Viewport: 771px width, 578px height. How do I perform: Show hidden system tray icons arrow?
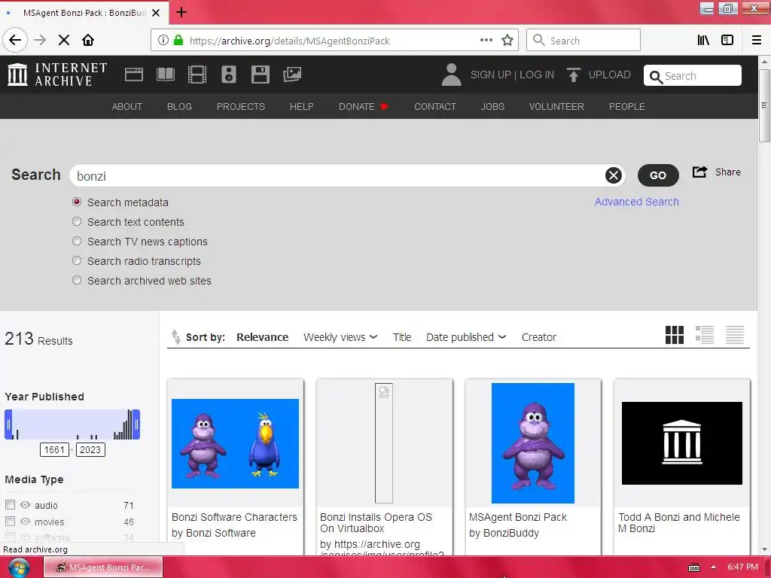coord(714,567)
